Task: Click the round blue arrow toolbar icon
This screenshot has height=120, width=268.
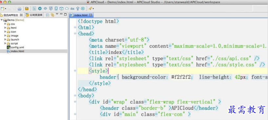Action: click(x=83, y=9)
